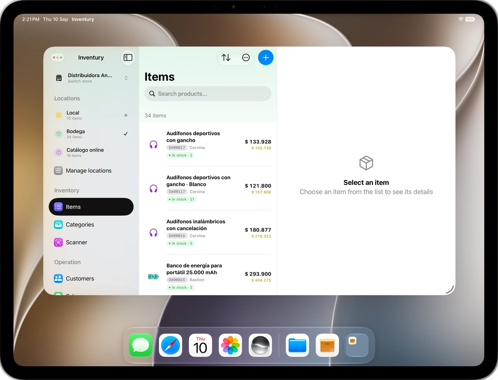Image resolution: width=498 pixels, height=380 pixels.
Task: Click Inventory in the status bar
Action: [83, 19]
